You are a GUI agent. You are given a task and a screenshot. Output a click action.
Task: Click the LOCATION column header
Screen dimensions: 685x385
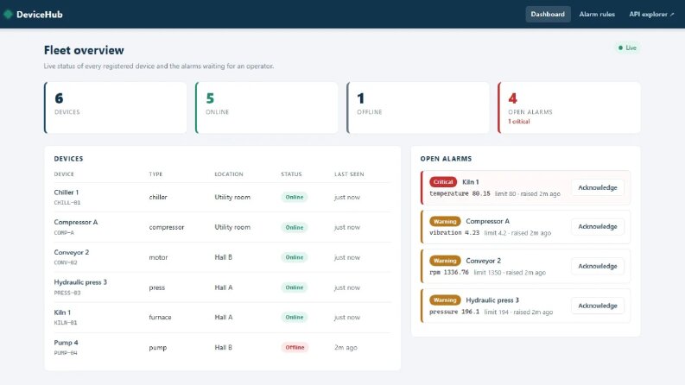pos(229,174)
